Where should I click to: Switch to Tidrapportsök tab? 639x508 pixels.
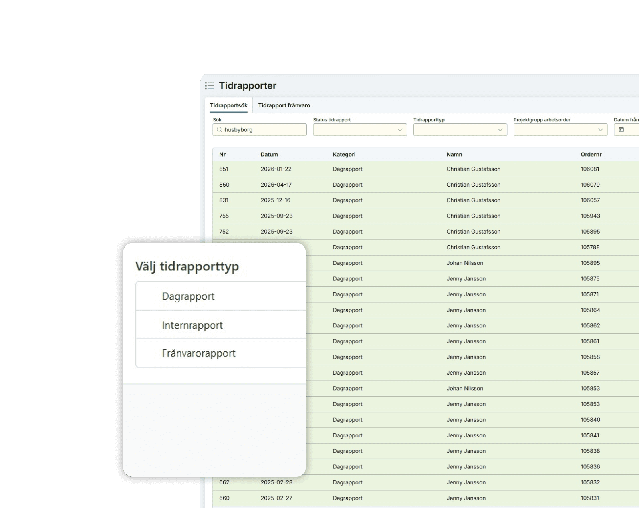tap(229, 105)
